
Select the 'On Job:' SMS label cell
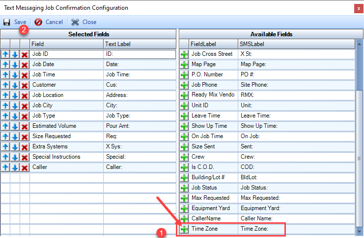[296, 137]
